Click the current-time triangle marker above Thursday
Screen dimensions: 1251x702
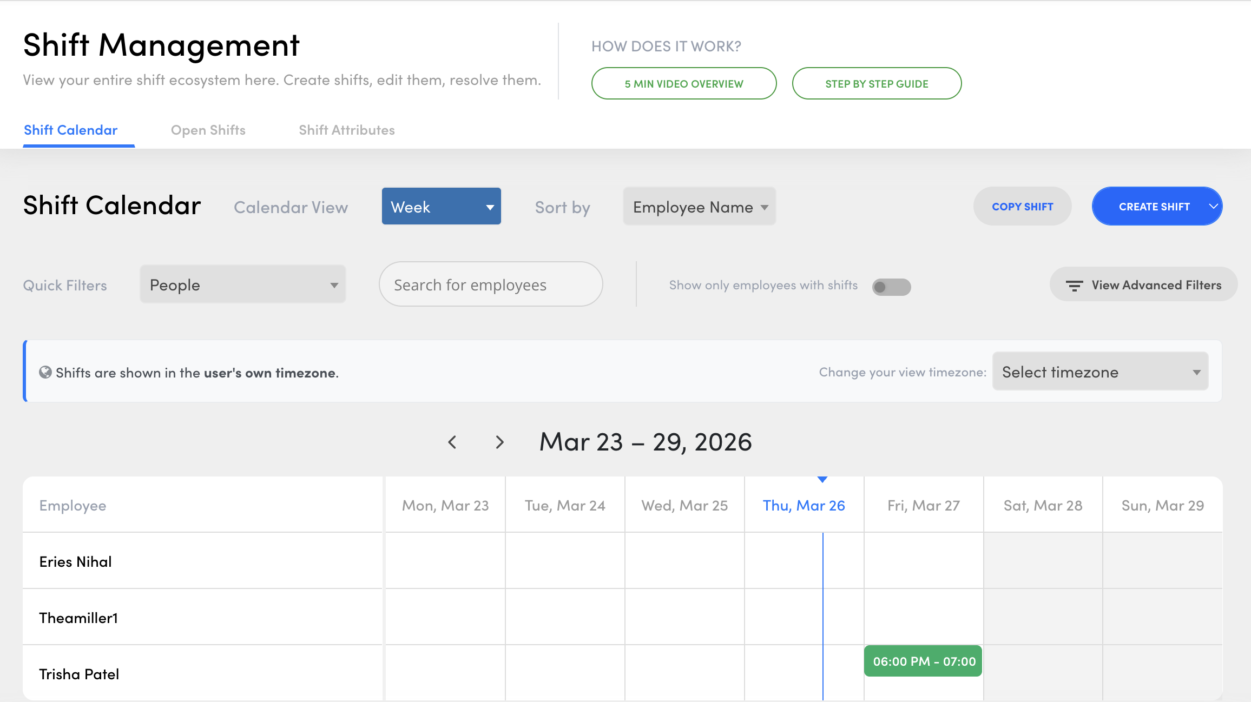pos(822,480)
